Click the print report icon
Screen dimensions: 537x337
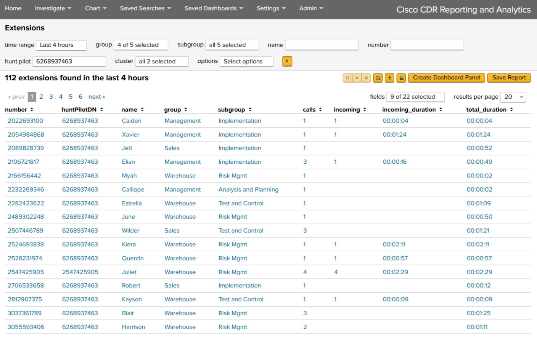pyautogui.click(x=401, y=78)
